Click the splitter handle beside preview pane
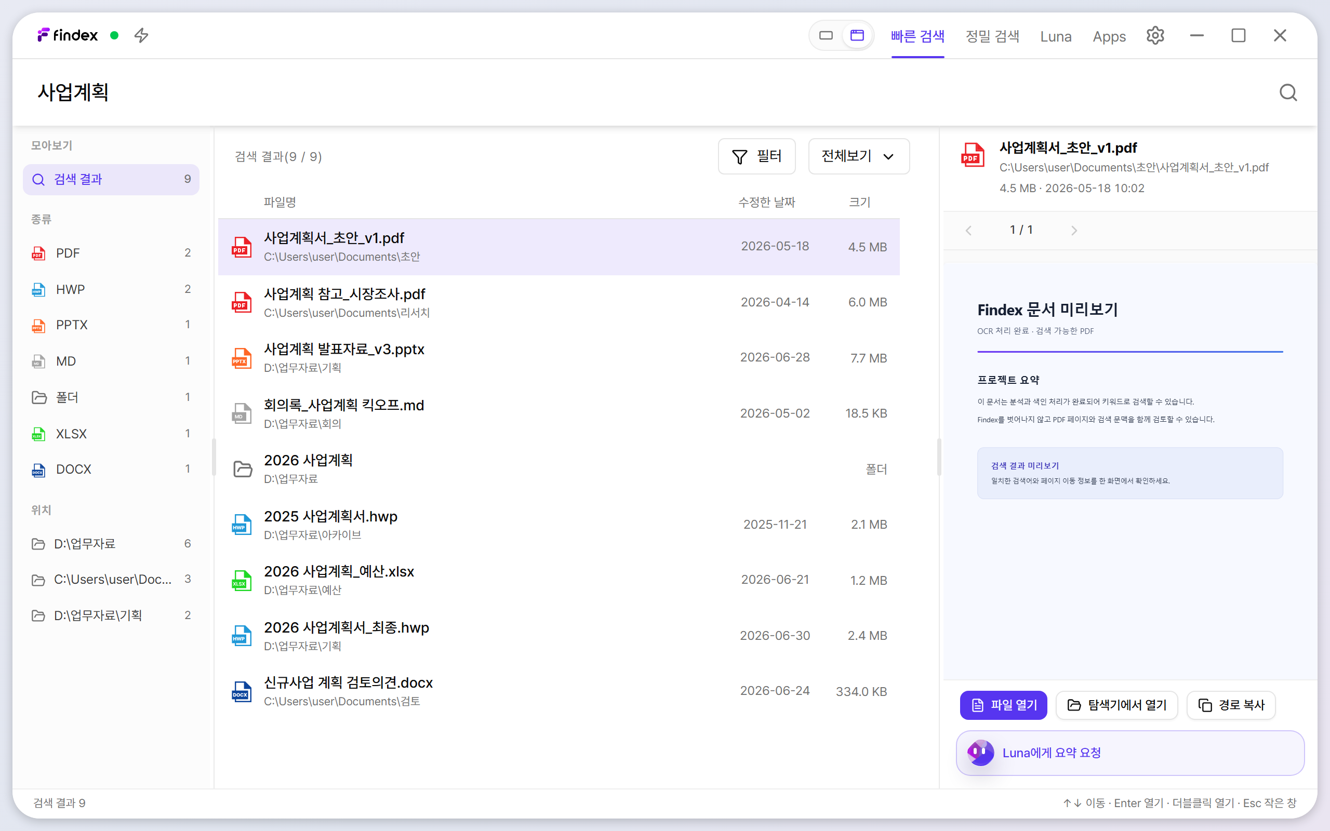The height and width of the screenshot is (831, 1330). click(939, 457)
